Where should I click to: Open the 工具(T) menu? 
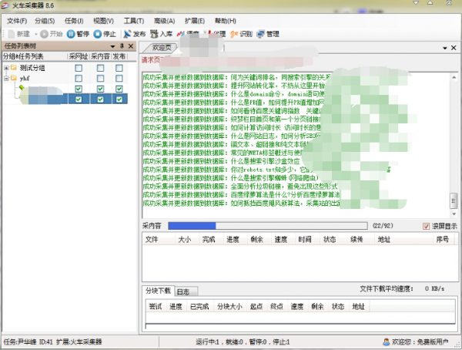[x=134, y=21]
